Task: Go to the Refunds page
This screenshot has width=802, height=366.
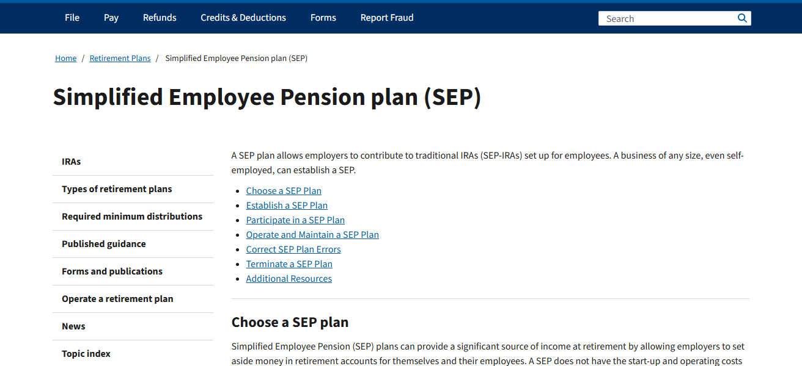Action: coord(159,18)
